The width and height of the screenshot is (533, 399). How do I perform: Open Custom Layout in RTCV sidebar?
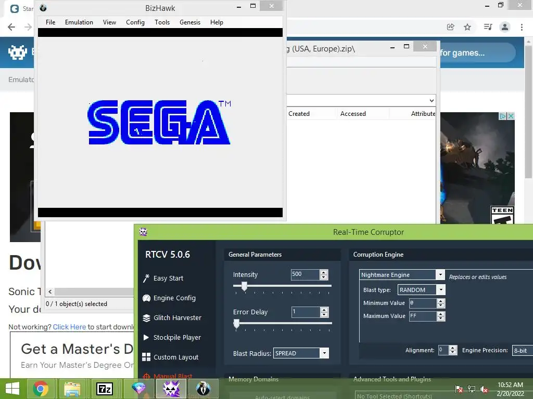(171, 357)
